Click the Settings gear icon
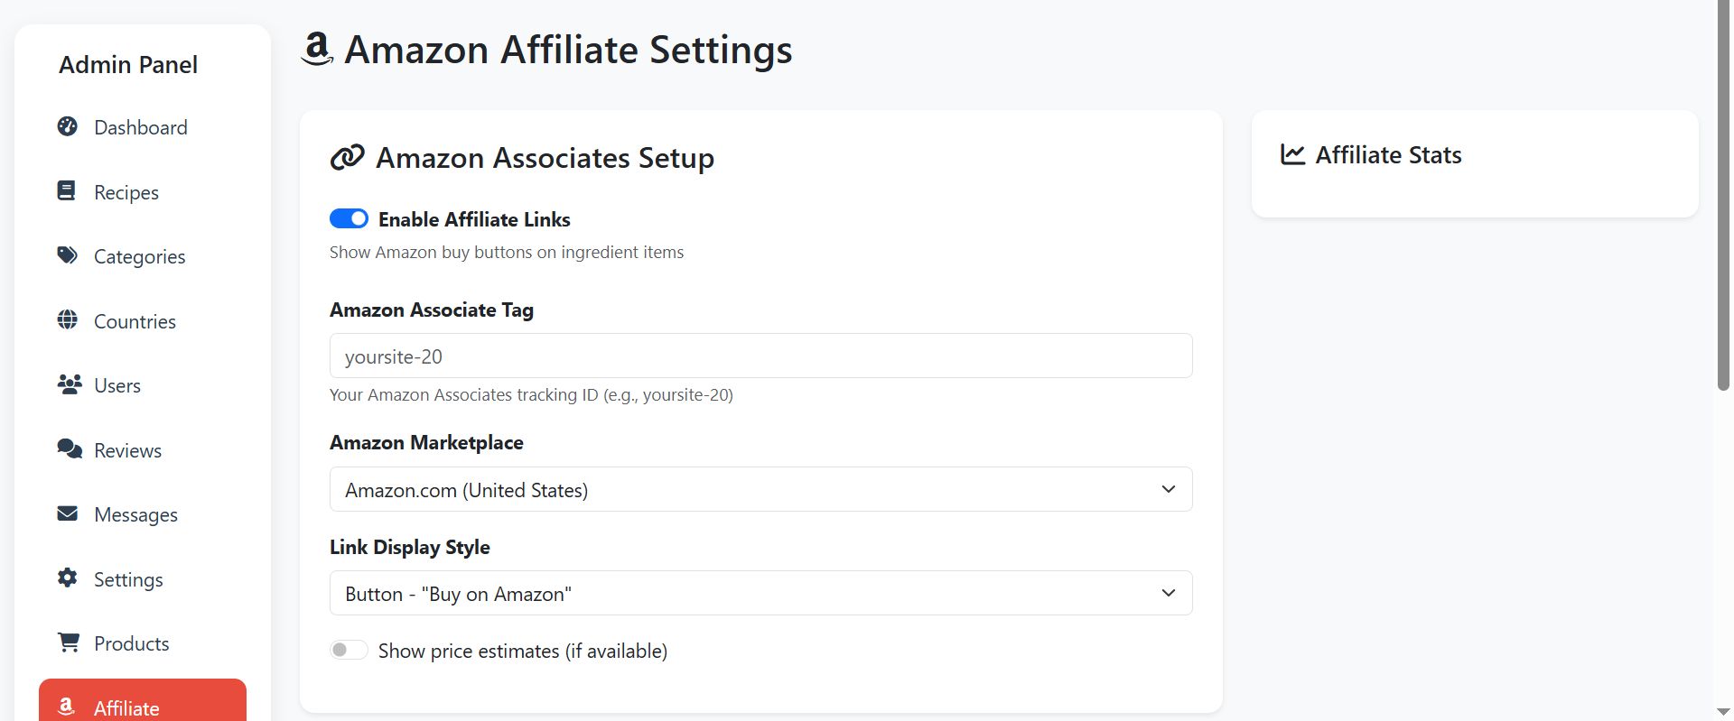The height and width of the screenshot is (721, 1734). (68, 578)
